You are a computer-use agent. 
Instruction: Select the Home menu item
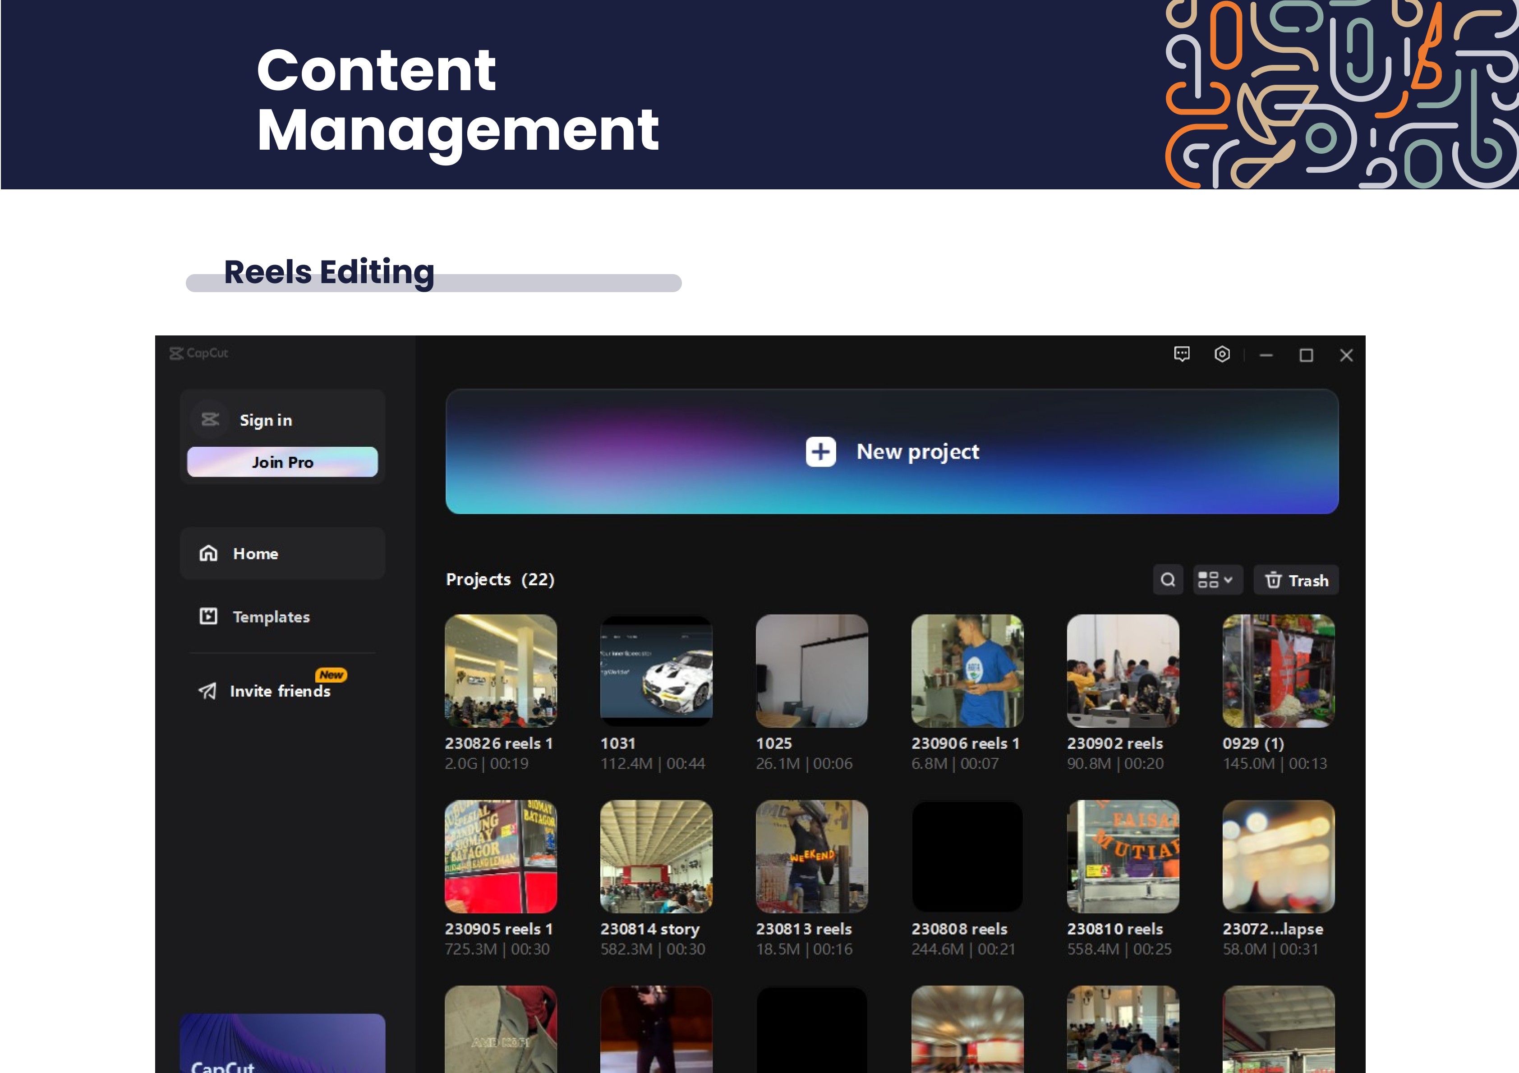click(x=282, y=553)
